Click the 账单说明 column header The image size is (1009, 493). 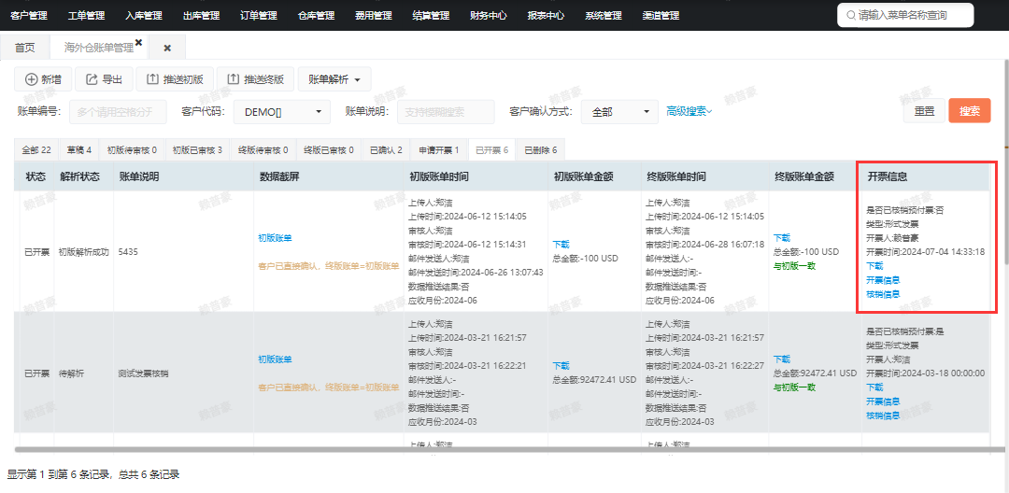click(184, 176)
